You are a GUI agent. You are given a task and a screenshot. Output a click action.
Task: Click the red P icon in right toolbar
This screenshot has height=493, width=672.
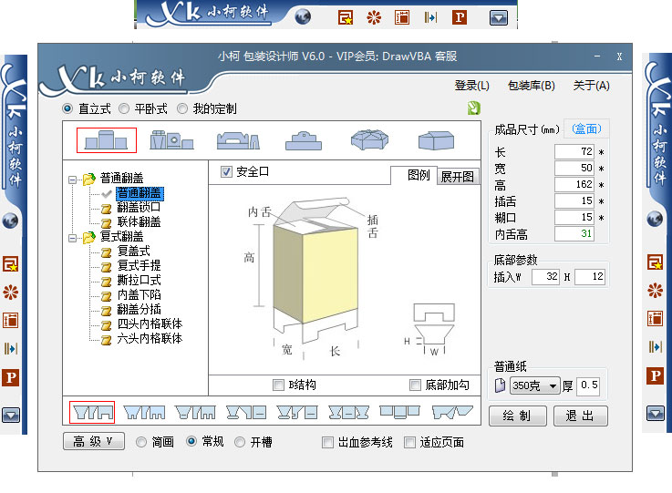coord(655,376)
